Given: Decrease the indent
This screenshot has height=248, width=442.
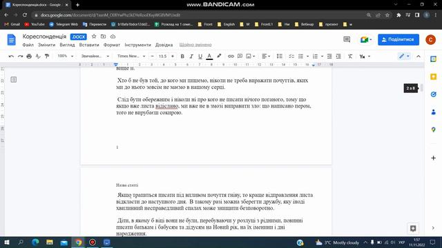Looking at the screenshot, I should (x=329, y=56).
